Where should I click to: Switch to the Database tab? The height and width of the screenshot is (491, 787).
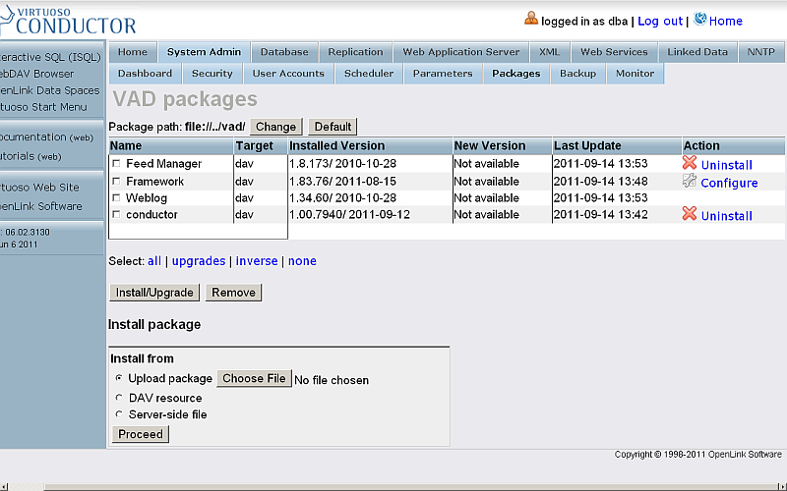(x=284, y=52)
